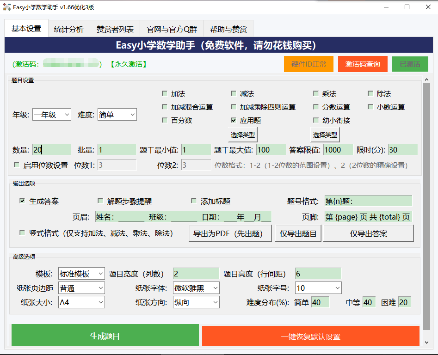Viewport: 438px width, 355px height.
Task: Click inside the 数量 quantity input field
Action: tap(51, 149)
